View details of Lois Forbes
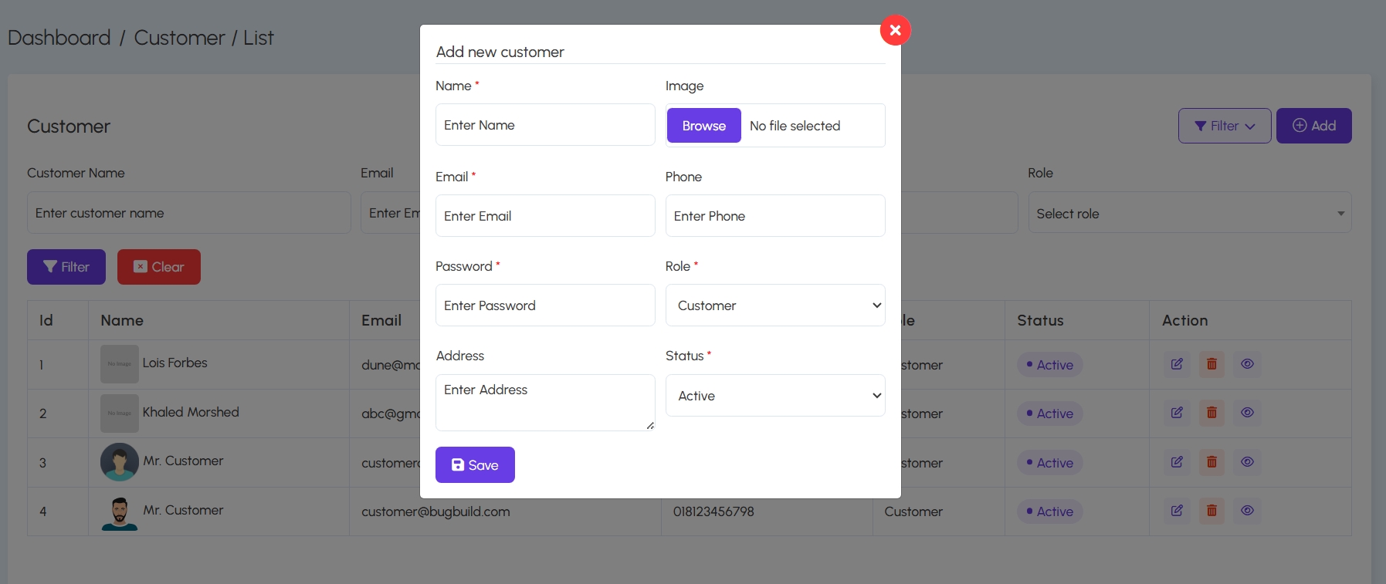 coord(1247,364)
